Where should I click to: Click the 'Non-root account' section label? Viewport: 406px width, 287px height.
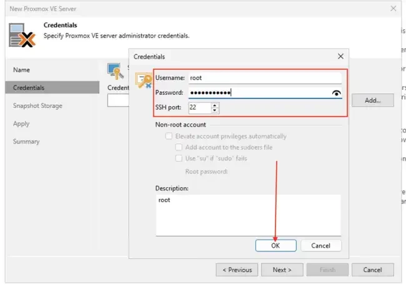tap(181, 125)
